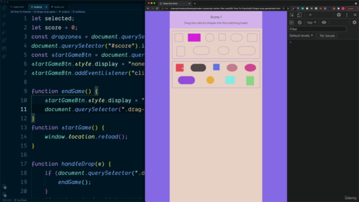The image size is (359, 202).
Task: Activate DevTools inspect element picker
Action: tap(292, 15)
